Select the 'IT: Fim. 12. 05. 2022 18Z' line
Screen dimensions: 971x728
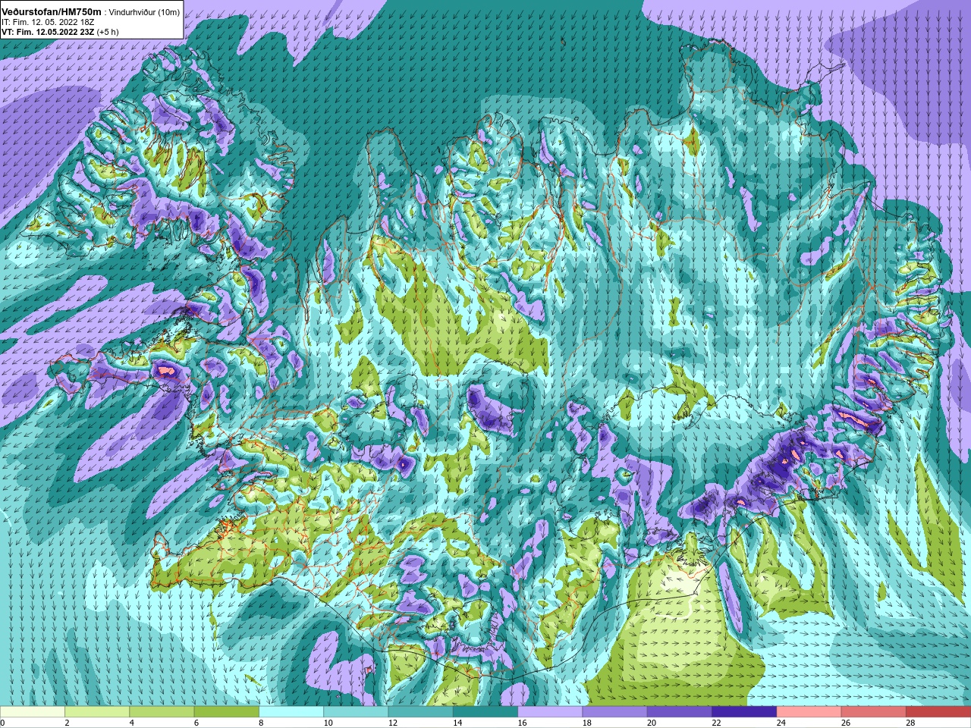tap(48, 23)
